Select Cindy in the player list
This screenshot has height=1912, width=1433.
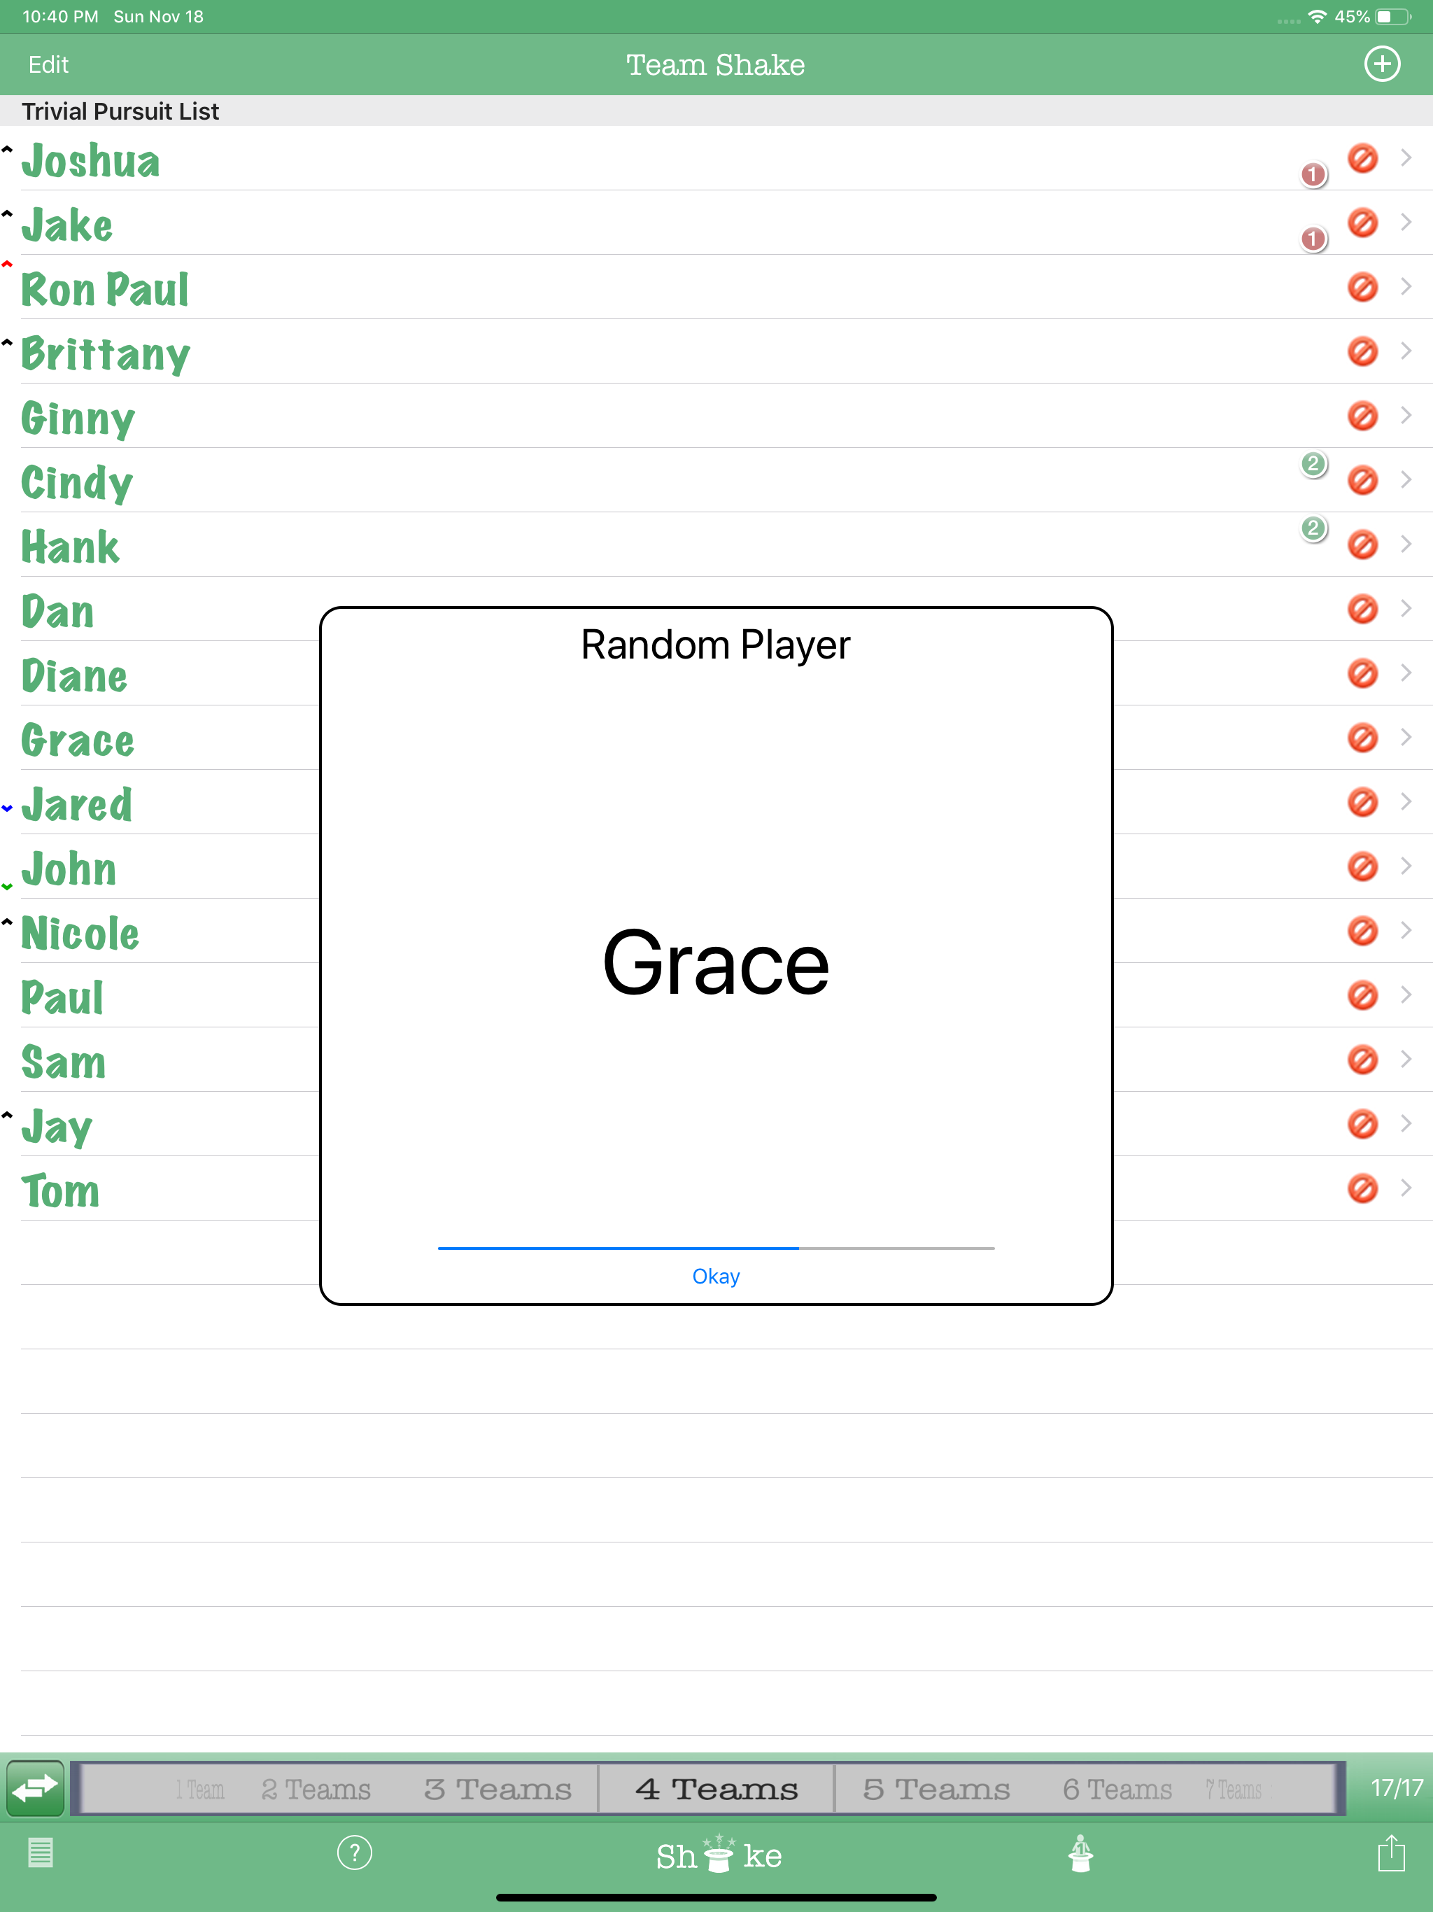[x=716, y=479]
